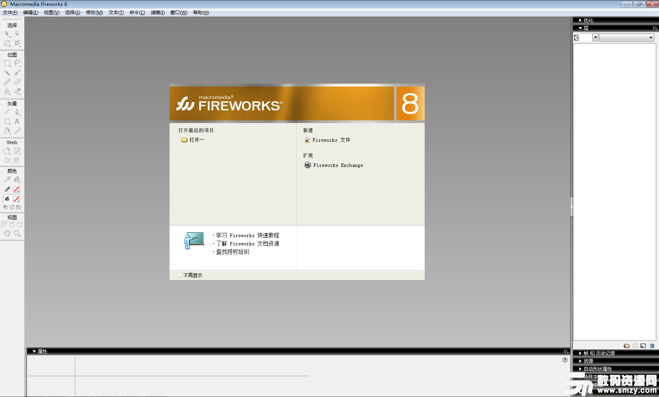Select the Eraser tool
Image resolution: width=659 pixels, height=397 pixels.
17,82
